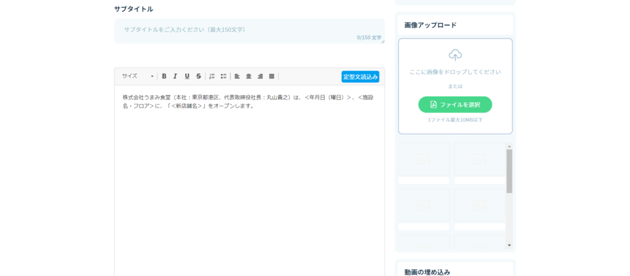The height and width of the screenshot is (276, 630).
Task: Open the サイズ font size dropdown
Action: pos(138,76)
